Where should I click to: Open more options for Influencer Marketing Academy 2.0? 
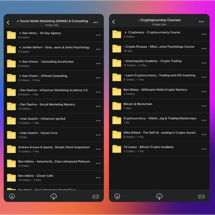pyautogui.click(x=98, y=92)
